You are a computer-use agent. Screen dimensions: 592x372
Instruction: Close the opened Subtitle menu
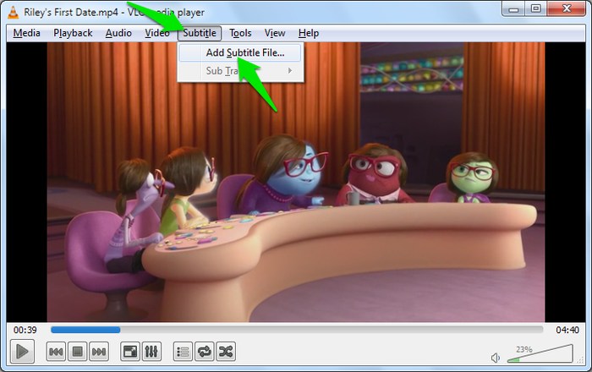click(x=200, y=33)
